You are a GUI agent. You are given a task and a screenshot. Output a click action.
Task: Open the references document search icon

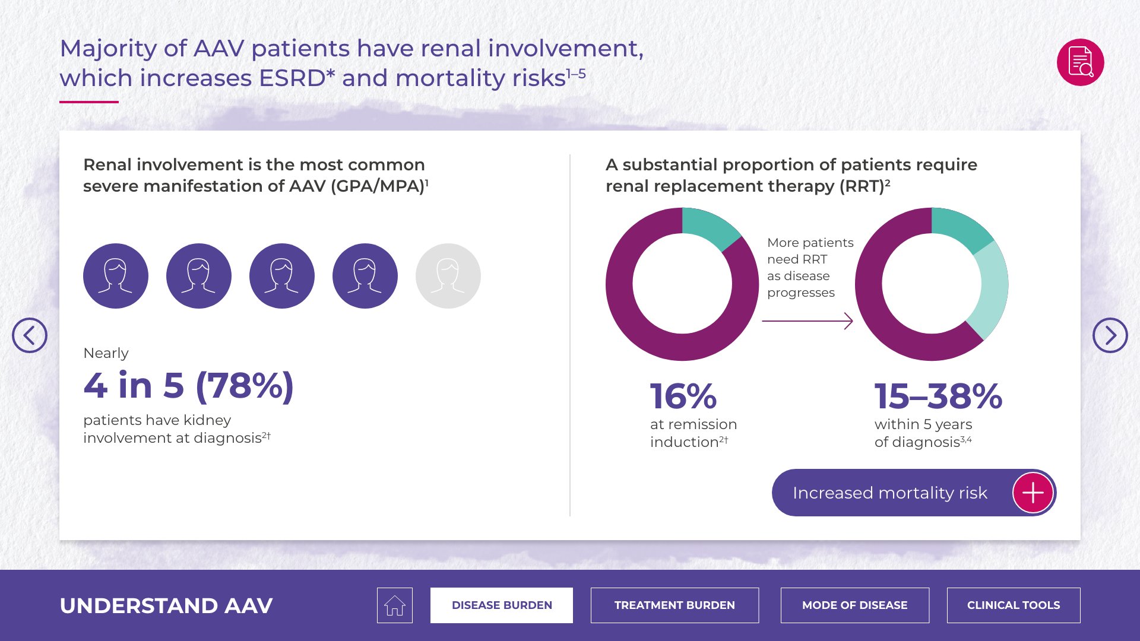click(x=1080, y=62)
